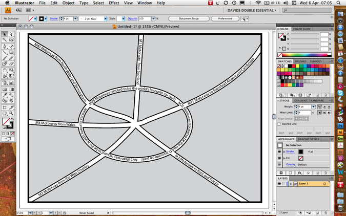The height and width of the screenshot is (216, 346).
Task: Click the trash icon in Layers panel
Action: (325, 211)
